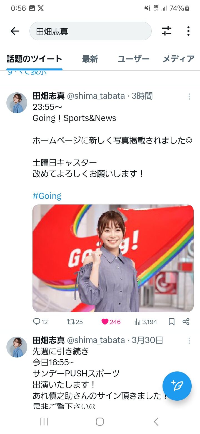View analytics showing 3,194 impressions

click(x=146, y=322)
